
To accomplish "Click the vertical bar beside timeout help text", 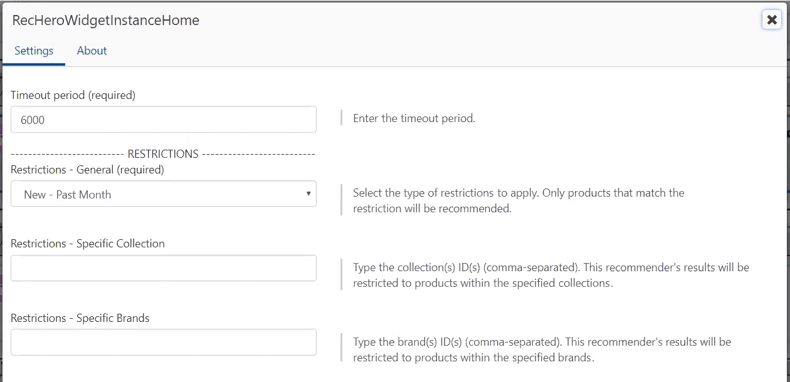I will click(x=342, y=118).
